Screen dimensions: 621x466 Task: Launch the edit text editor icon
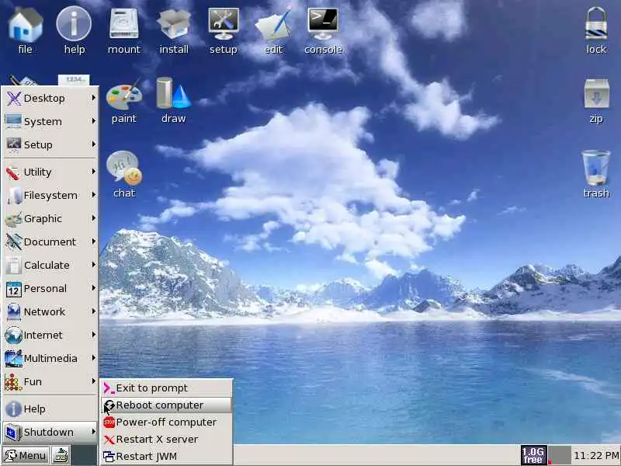pos(273,31)
